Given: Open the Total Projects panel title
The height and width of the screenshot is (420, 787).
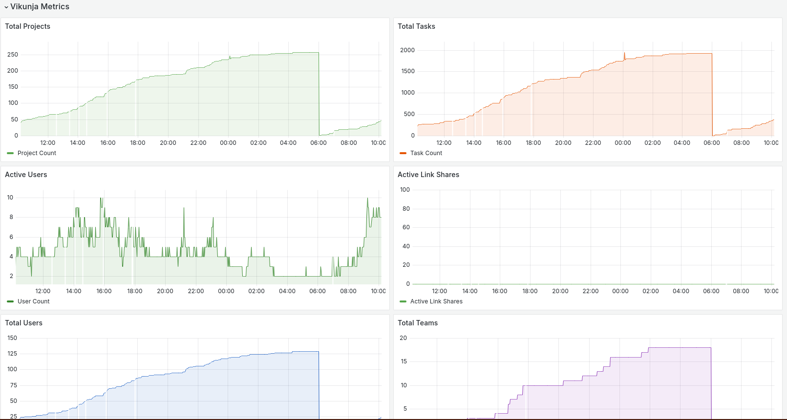Looking at the screenshot, I should 27,26.
